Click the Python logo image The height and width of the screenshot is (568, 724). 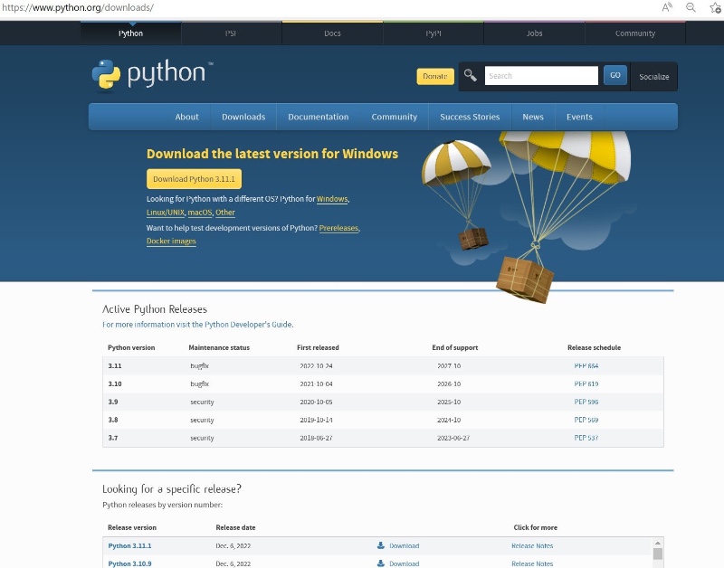tap(152, 74)
